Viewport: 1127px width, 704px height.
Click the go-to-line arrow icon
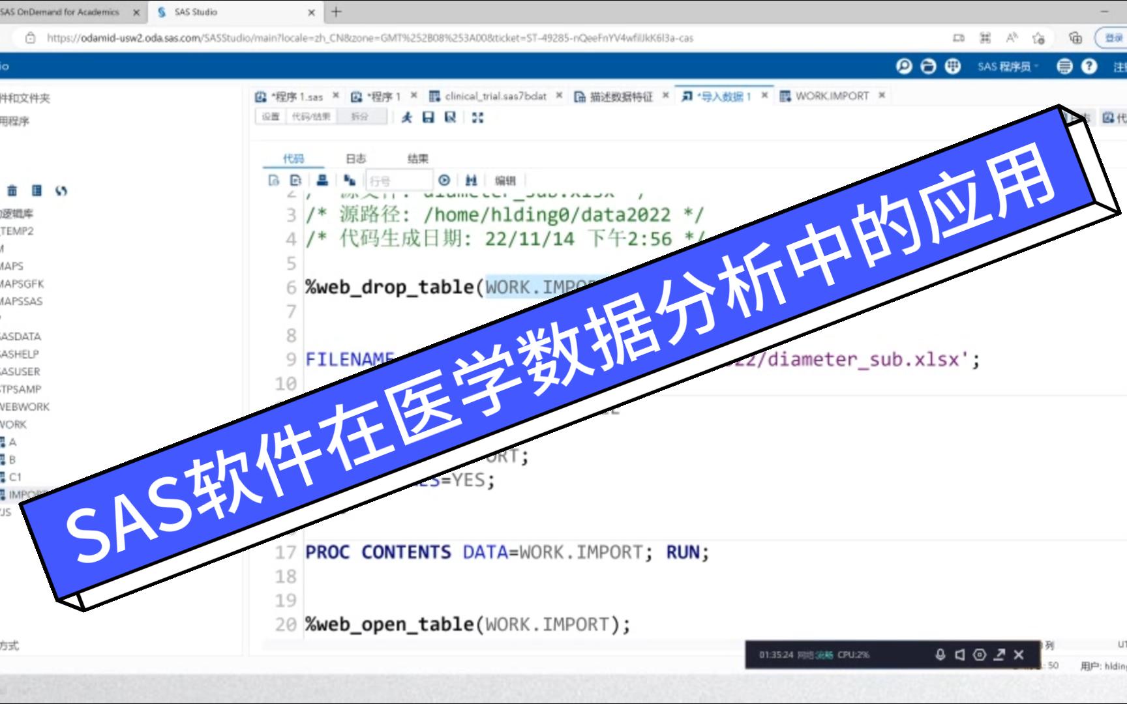(x=444, y=181)
